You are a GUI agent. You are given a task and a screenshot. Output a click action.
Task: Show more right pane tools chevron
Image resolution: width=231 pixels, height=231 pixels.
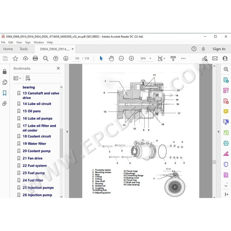coord(226,185)
